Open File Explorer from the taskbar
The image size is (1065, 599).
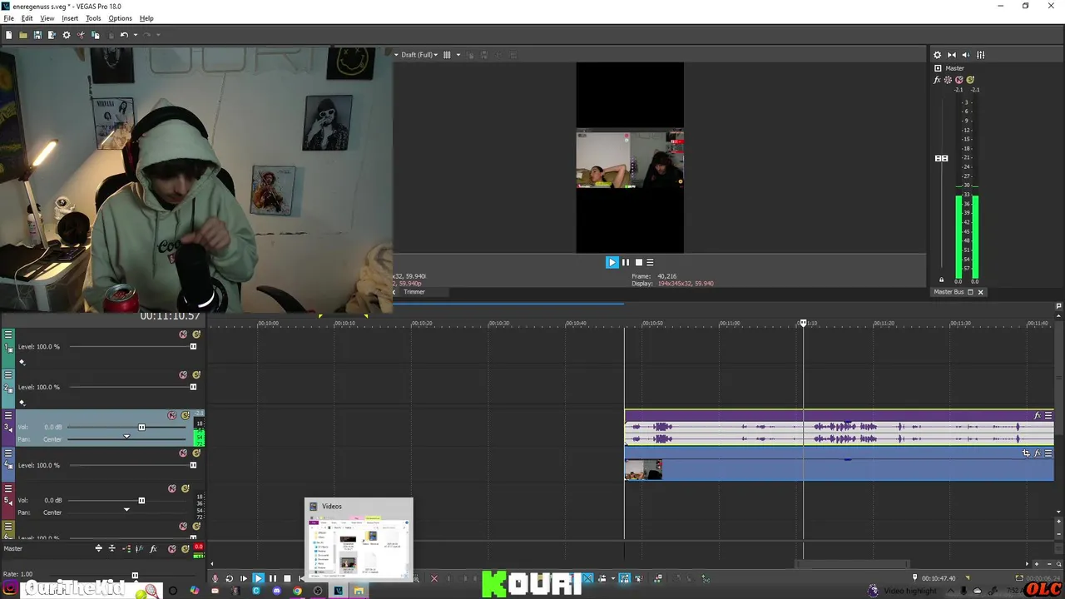point(359,591)
